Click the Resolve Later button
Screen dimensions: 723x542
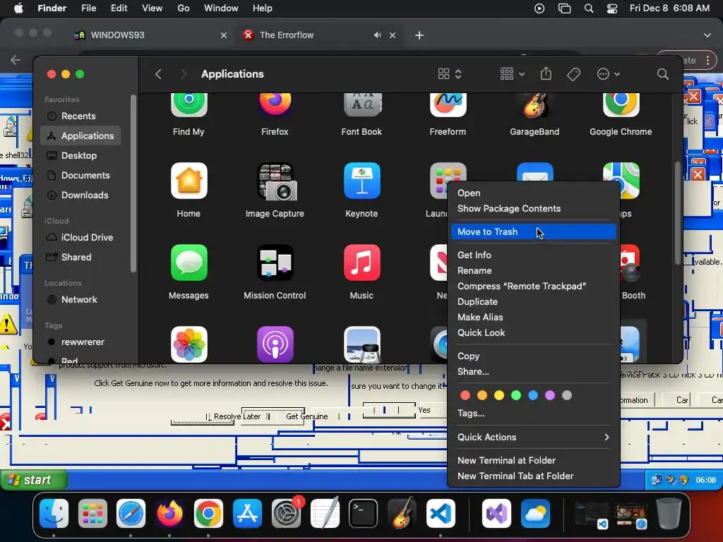(x=237, y=416)
